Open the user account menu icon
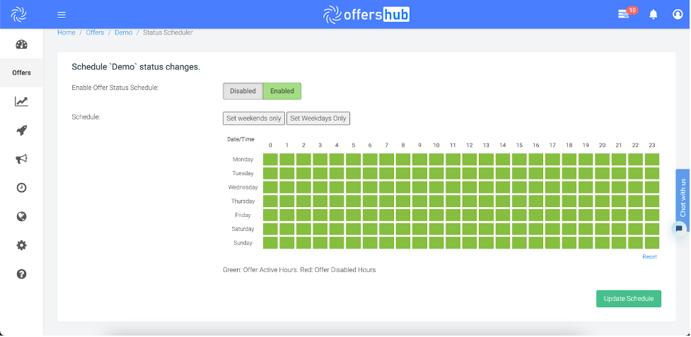This screenshot has width=691, height=337. (x=678, y=14)
